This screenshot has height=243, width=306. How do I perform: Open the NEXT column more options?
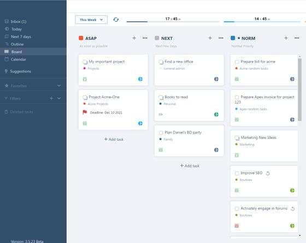click(221, 38)
